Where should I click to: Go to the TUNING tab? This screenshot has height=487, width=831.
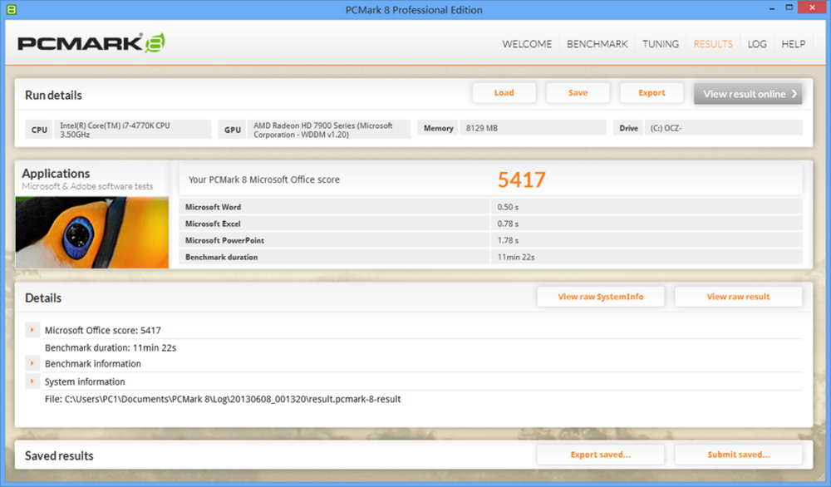coord(661,44)
